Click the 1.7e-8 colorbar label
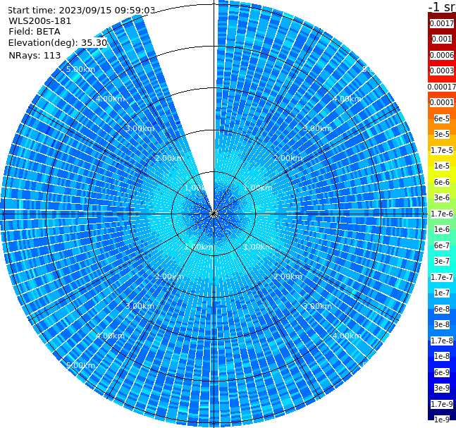The width and height of the screenshot is (456, 428). (x=442, y=341)
